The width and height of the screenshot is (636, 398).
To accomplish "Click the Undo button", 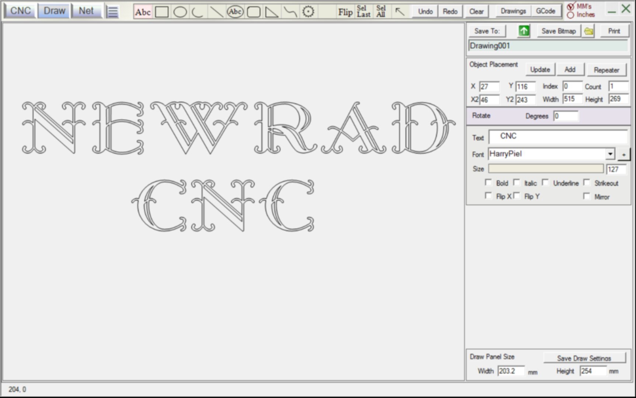I will [x=425, y=11].
